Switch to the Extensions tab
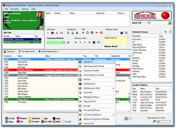The width and height of the screenshot is (176, 129). 10,52
